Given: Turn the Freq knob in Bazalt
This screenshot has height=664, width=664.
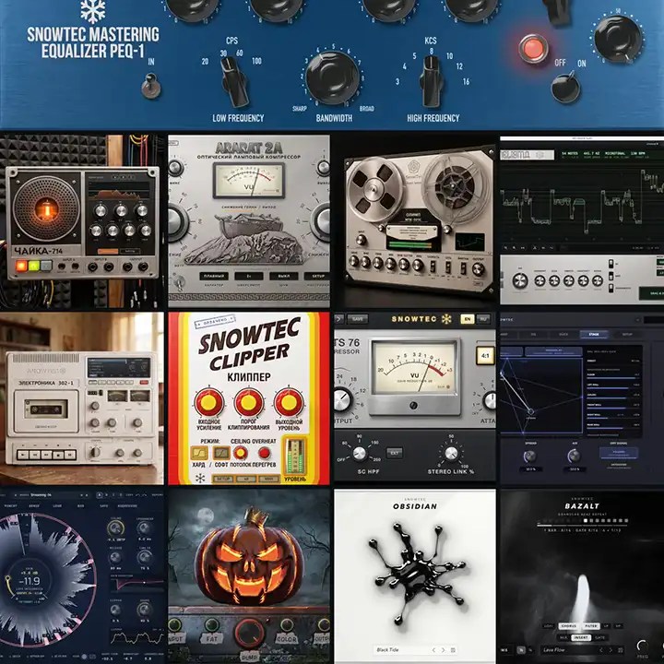Looking at the screenshot, I should [643, 646].
